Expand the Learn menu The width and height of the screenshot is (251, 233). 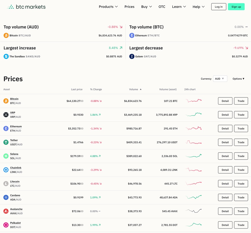coord(179,7)
